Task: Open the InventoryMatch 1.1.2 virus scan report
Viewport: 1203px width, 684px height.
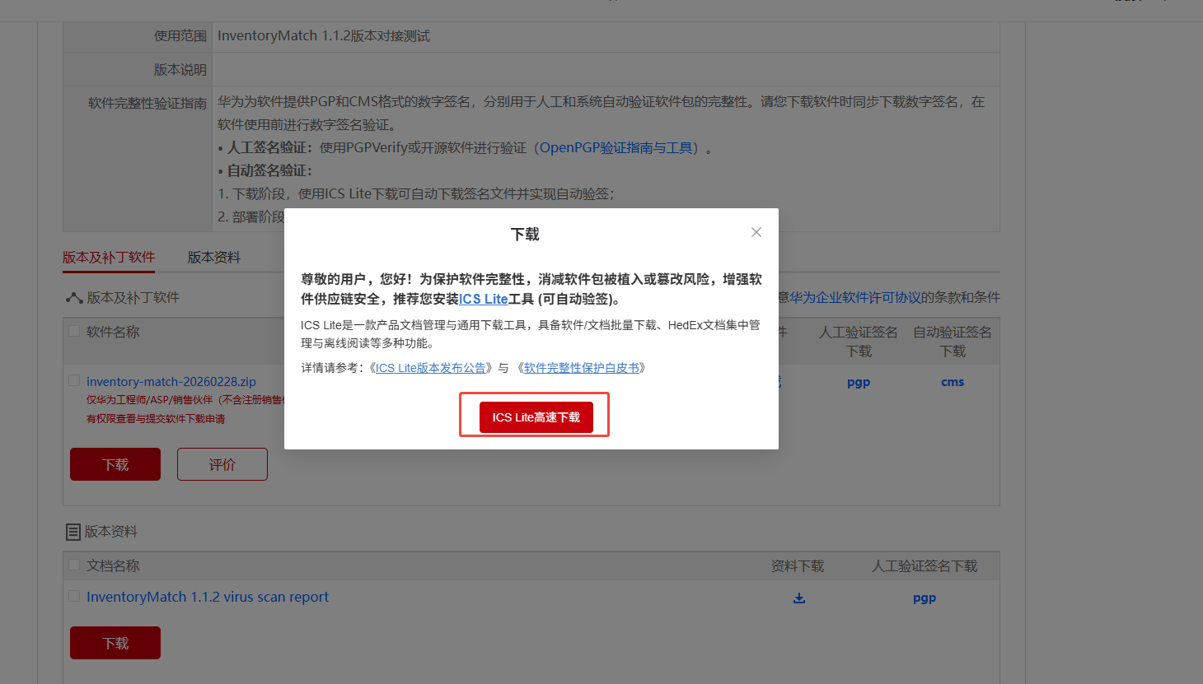Action: click(x=207, y=597)
